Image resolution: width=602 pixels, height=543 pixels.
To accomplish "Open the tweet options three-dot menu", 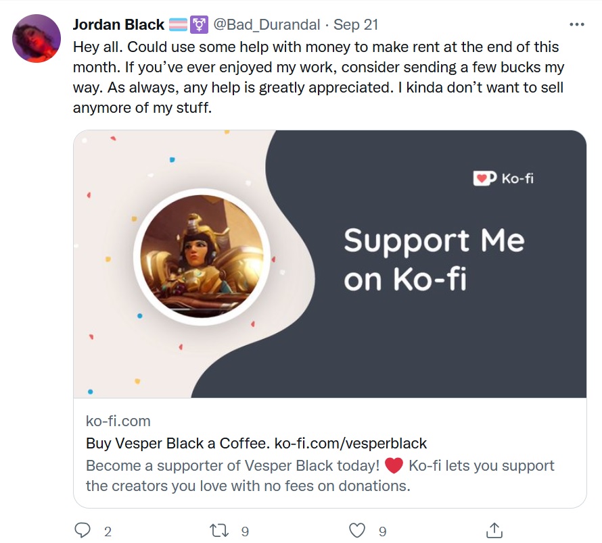I will pos(578,24).
